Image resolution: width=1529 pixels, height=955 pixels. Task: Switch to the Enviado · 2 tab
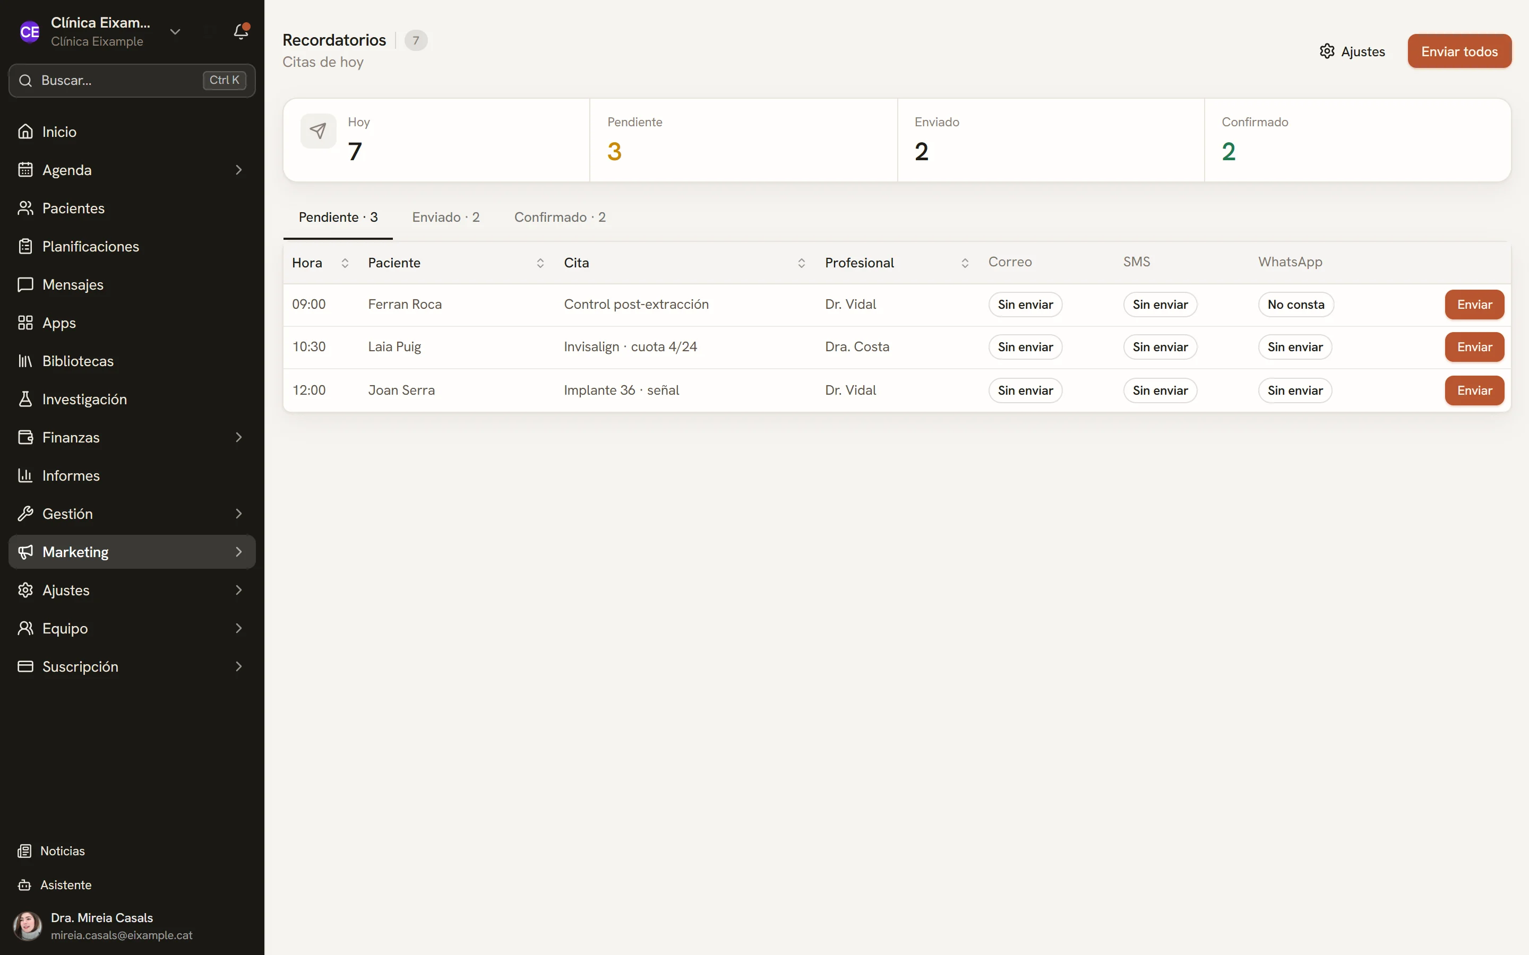(x=446, y=218)
